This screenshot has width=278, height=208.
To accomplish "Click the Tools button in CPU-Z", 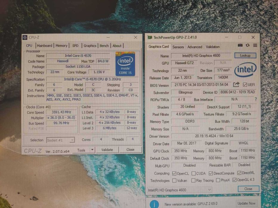I will click(81, 150).
